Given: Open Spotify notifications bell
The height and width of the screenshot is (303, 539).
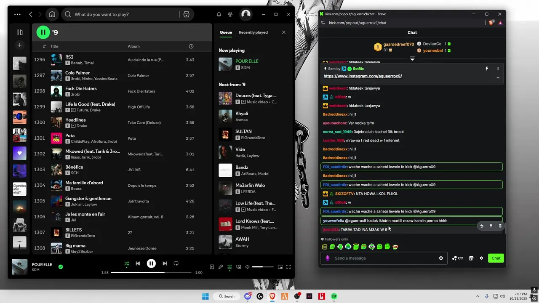Looking at the screenshot, I should click(x=219, y=14).
